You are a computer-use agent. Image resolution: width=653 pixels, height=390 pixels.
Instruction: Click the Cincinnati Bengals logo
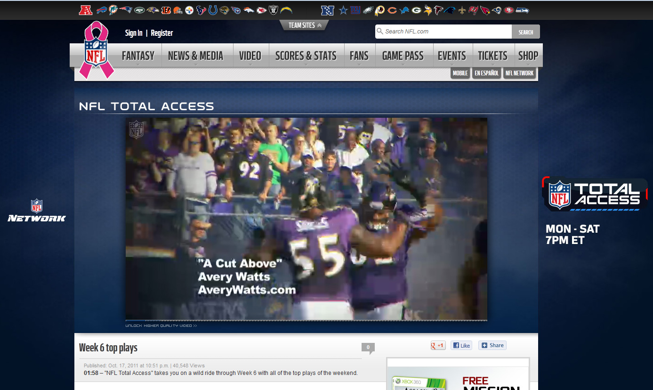click(x=166, y=10)
